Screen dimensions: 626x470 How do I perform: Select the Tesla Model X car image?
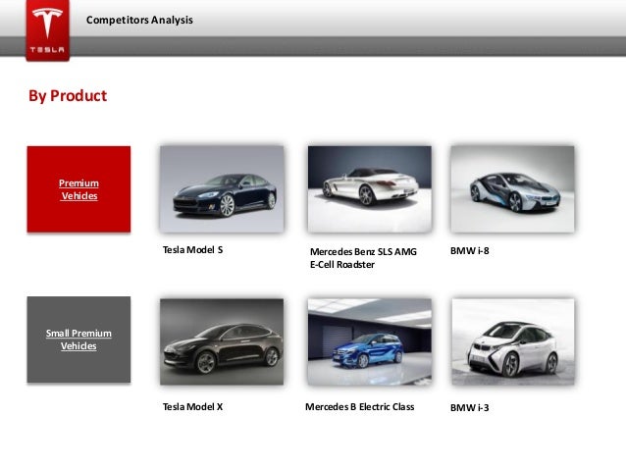coord(222,341)
